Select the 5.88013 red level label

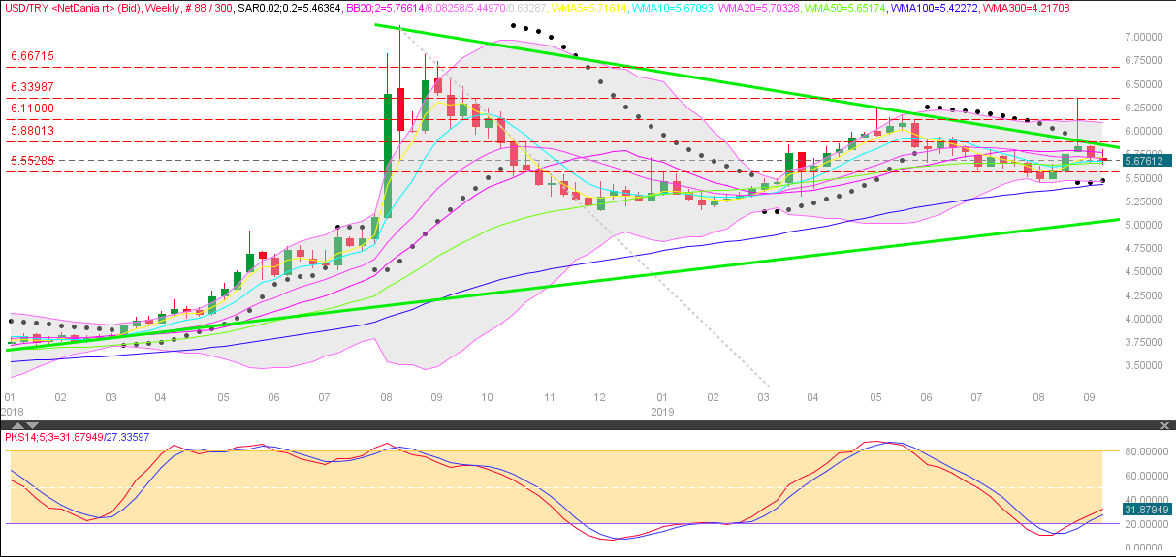[32, 131]
